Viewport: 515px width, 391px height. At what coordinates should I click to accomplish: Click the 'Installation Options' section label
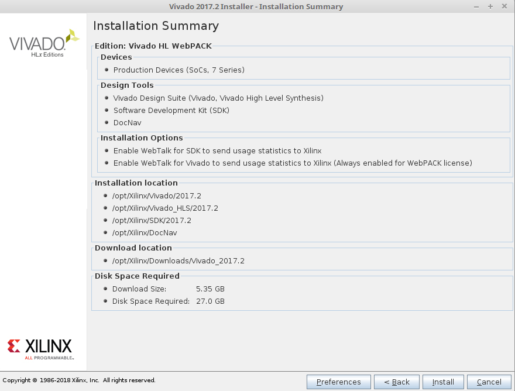pyautogui.click(x=142, y=138)
